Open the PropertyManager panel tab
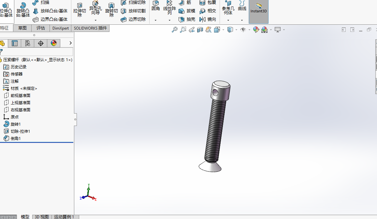The width and height of the screenshot is (377, 219). 15,43
